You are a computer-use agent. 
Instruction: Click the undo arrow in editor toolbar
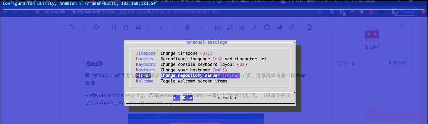click(72, 27)
